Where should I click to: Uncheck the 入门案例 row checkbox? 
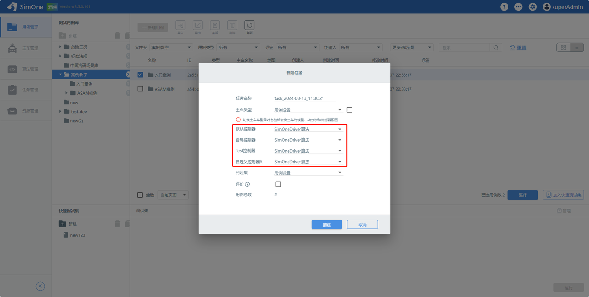[140, 75]
